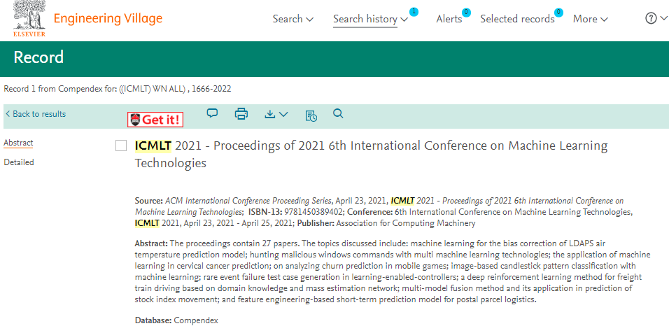Image resolution: width=669 pixels, height=333 pixels.
Task: Click the comment speech bubble icon
Action: click(x=212, y=113)
